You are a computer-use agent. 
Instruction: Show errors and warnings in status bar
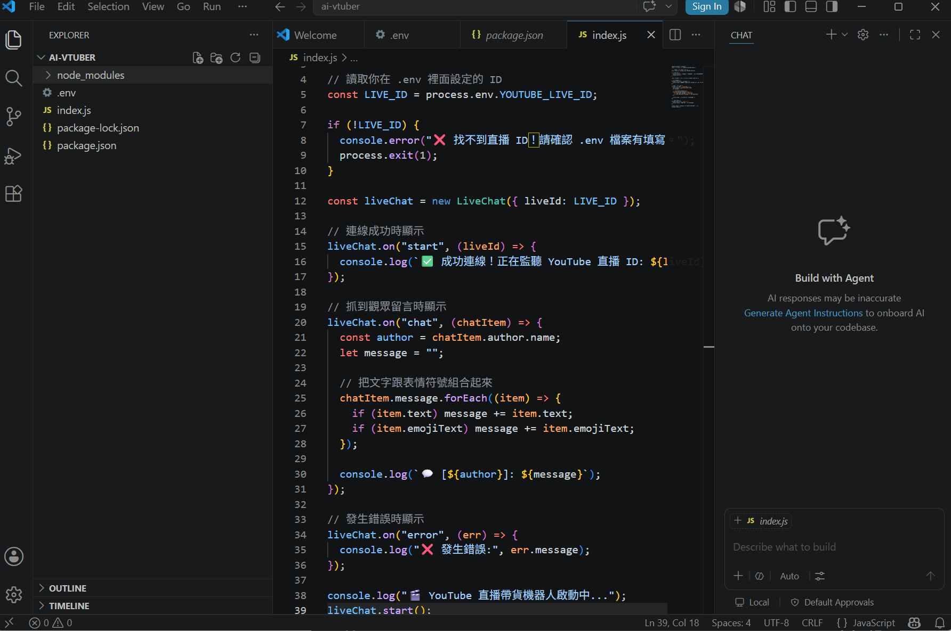(x=51, y=623)
